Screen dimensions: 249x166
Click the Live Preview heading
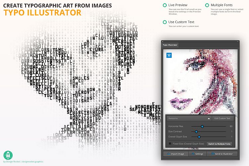pyautogui.click(x=178, y=5)
